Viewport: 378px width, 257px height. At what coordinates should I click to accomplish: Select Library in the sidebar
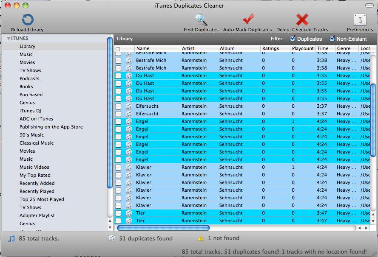coord(27,46)
